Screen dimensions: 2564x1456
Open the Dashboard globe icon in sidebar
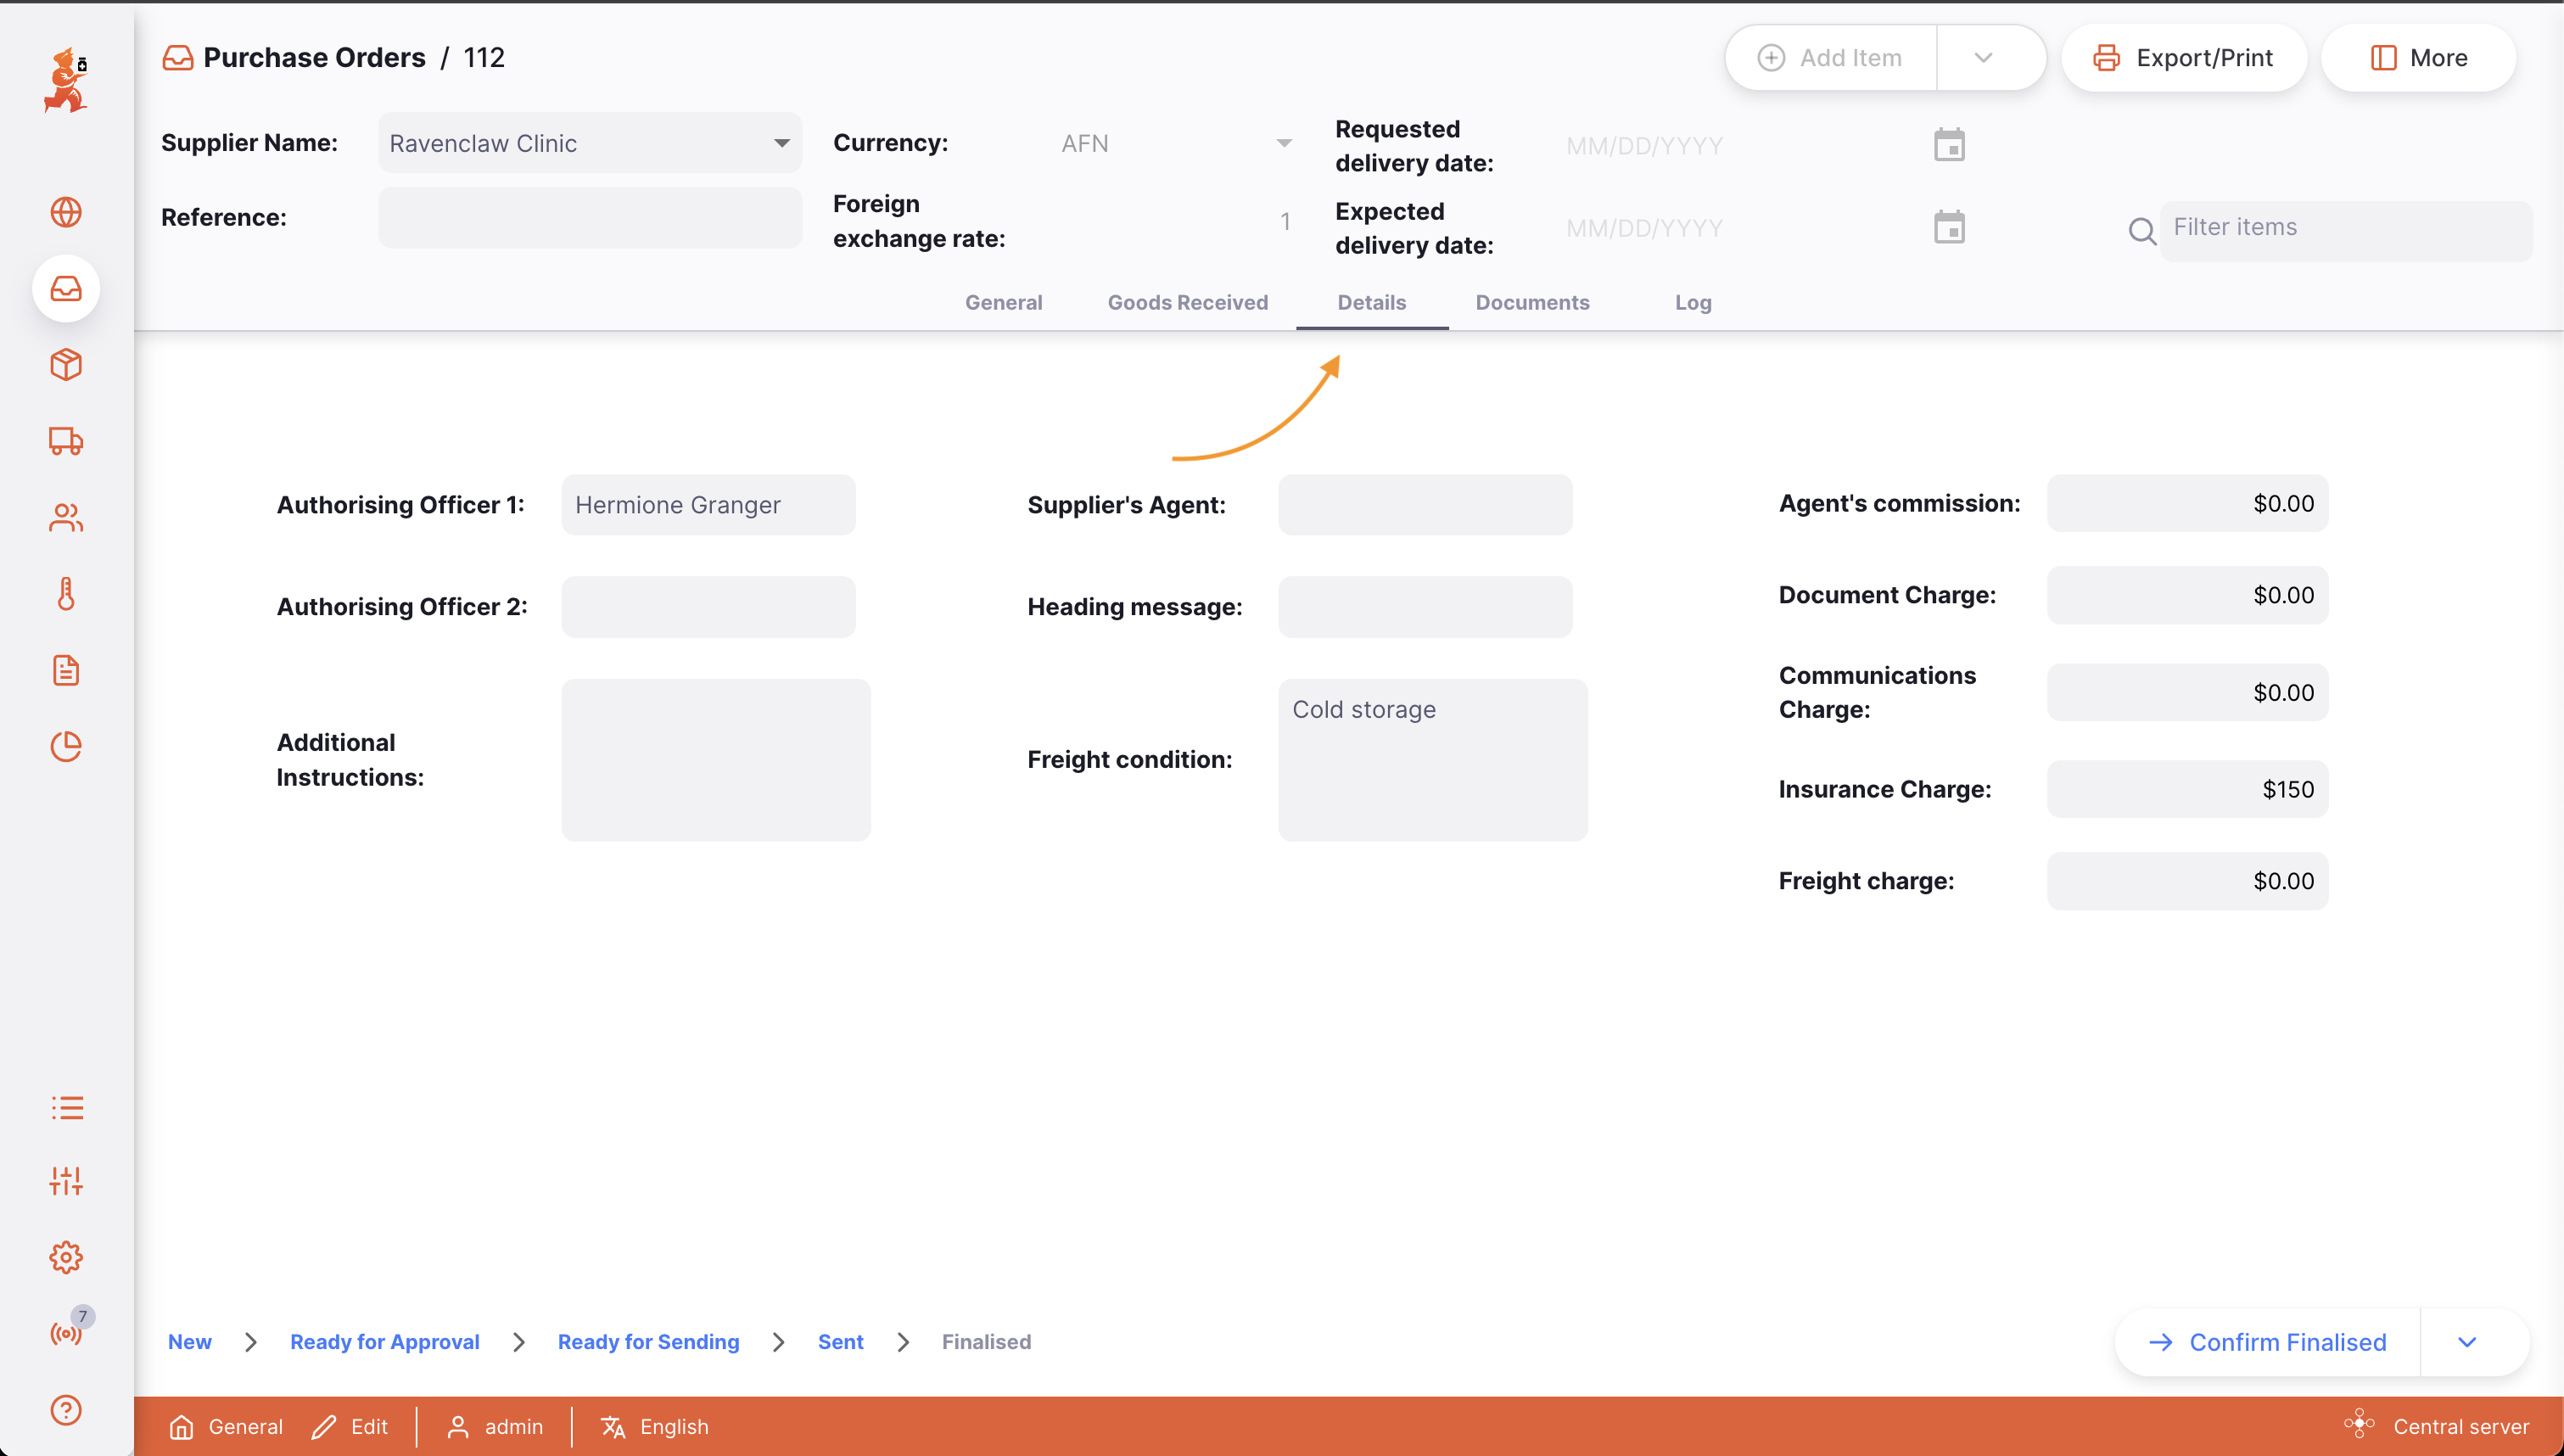66,212
